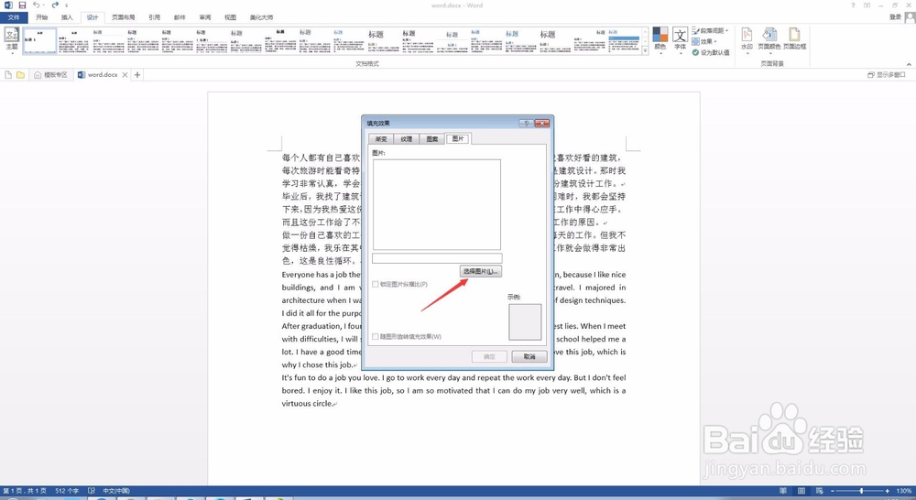Click the zoom in plus button
The height and width of the screenshot is (500, 916).
coord(887,491)
